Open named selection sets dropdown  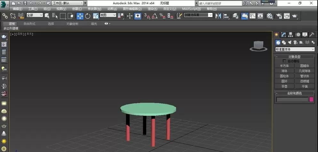coord(198,15)
